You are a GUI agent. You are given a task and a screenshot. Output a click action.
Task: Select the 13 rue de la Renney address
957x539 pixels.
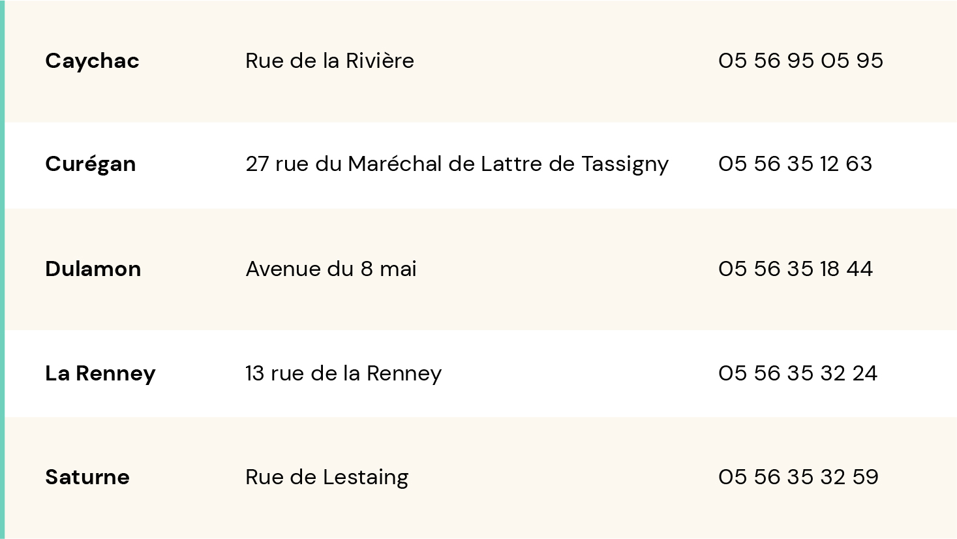click(343, 373)
